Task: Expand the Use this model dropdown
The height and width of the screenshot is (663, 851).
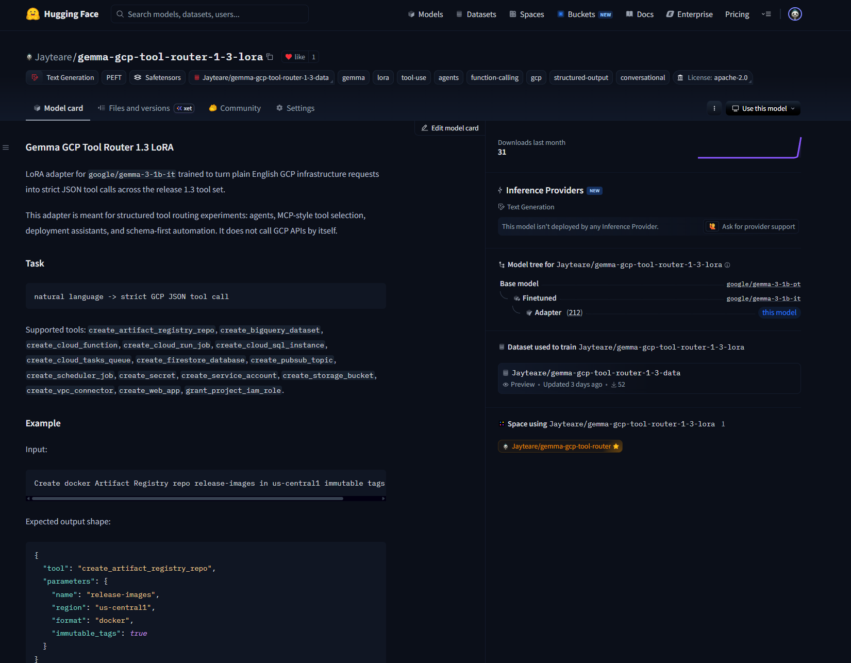Action: 763,108
